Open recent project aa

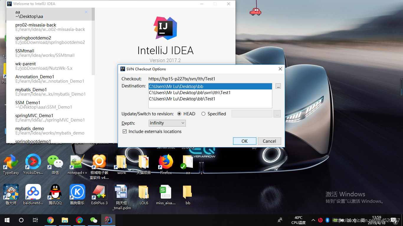click(x=49, y=14)
